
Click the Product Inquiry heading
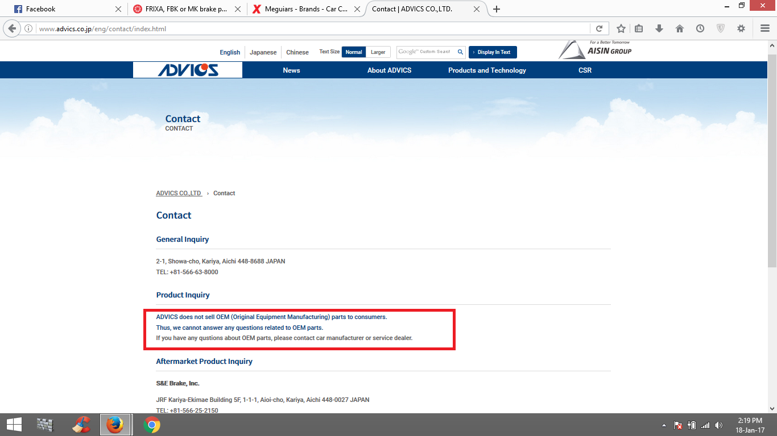point(183,295)
